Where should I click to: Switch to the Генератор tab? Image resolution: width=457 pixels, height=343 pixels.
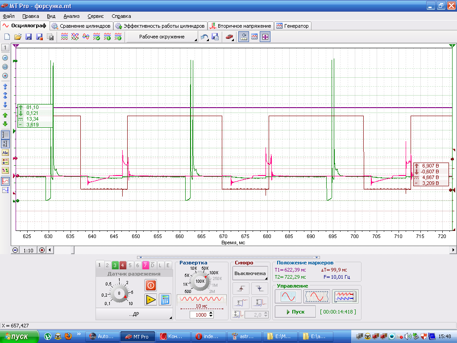[x=293, y=26]
